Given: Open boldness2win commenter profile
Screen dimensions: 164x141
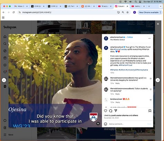Looking at the screenshot, I should [116, 99].
